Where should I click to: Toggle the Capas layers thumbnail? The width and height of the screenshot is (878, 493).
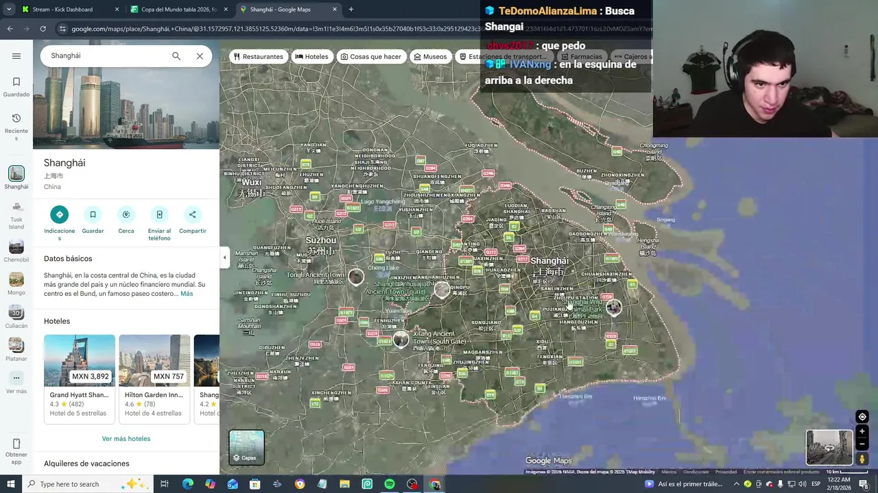[x=246, y=448]
